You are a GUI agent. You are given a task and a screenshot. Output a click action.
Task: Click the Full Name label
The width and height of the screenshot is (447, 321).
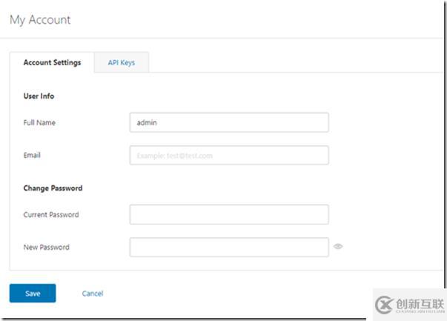[39, 122]
